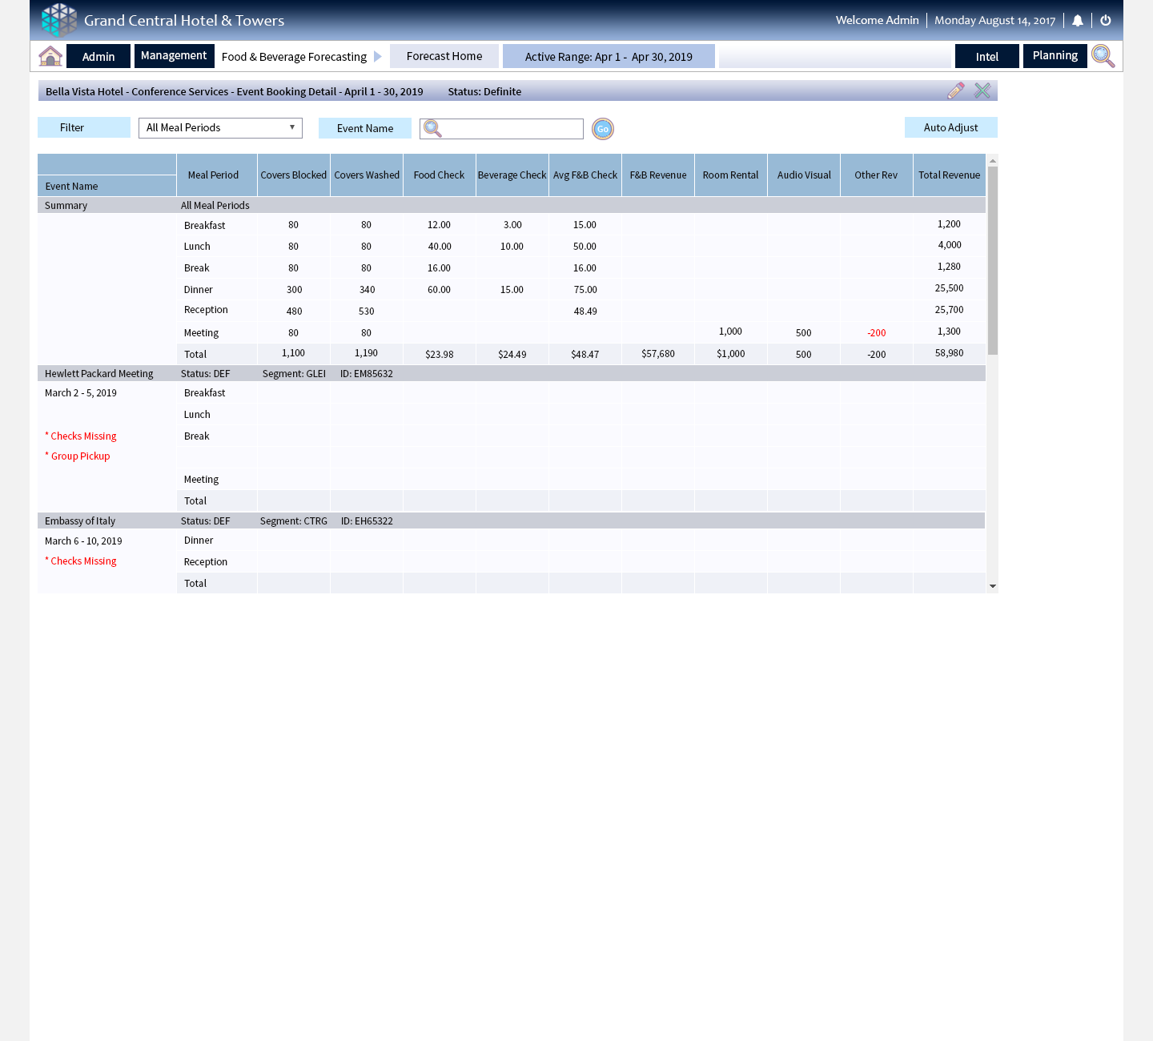Close the panel with the X icon

click(x=982, y=91)
